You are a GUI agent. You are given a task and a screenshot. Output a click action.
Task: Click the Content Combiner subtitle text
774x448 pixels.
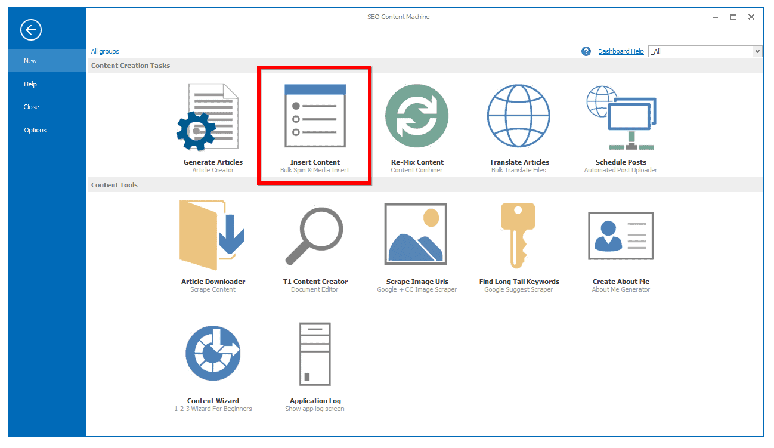[416, 171]
